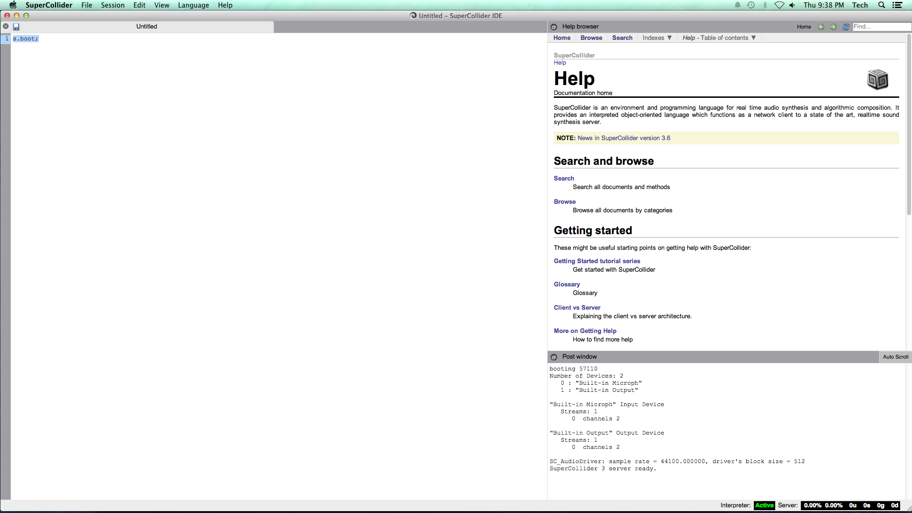Click the Home button in Help browser toolbar
The image size is (912, 513).
pyautogui.click(x=804, y=27)
